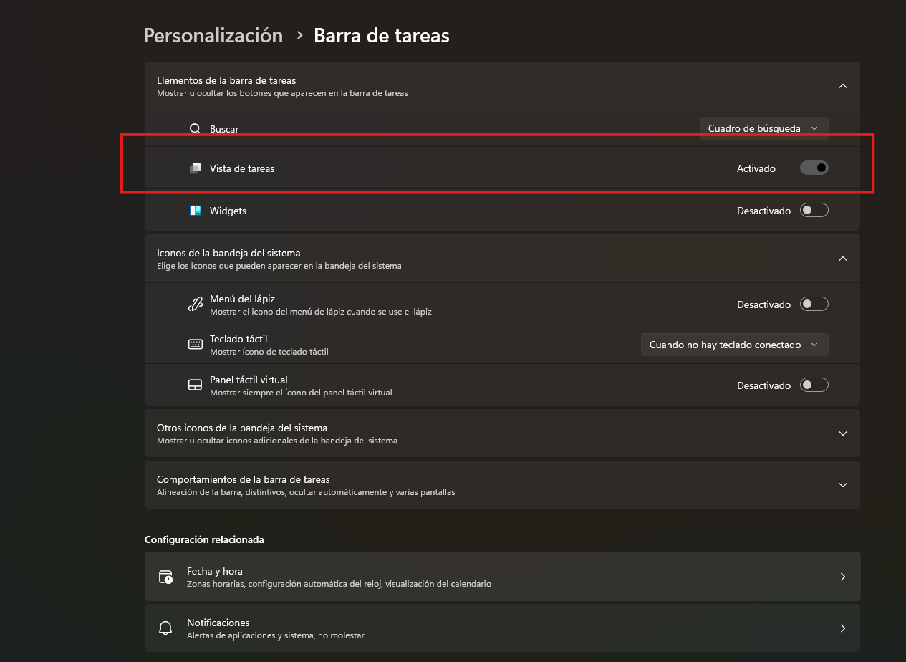
Task: Expand Otros iconos de la bandeja del sistema
Action: click(x=842, y=433)
